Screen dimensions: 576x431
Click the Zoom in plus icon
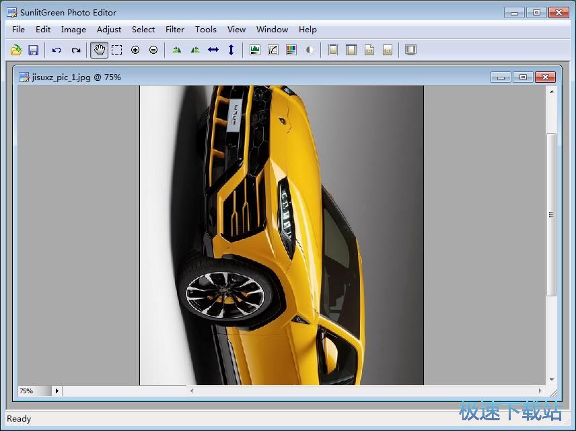pyautogui.click(x=135, y=50)
